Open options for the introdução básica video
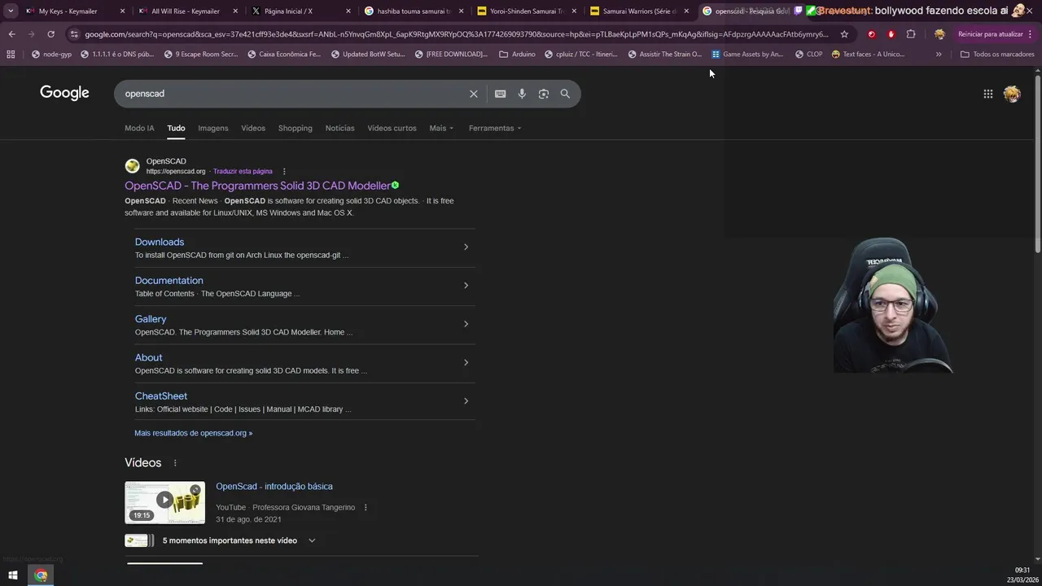 pos(365,508)
